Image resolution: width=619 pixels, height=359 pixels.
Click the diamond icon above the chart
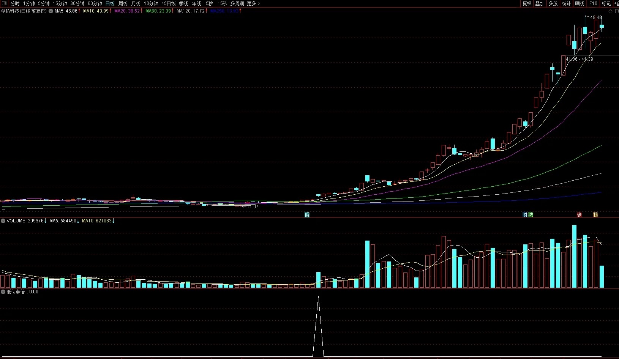point(611,11)
